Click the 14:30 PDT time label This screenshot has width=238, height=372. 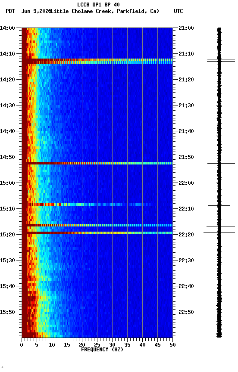click(x=7, y=105)
